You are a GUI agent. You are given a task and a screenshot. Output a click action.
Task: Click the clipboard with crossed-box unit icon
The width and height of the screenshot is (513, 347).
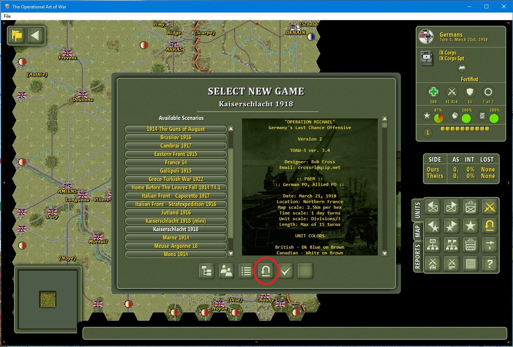[470, 207]
